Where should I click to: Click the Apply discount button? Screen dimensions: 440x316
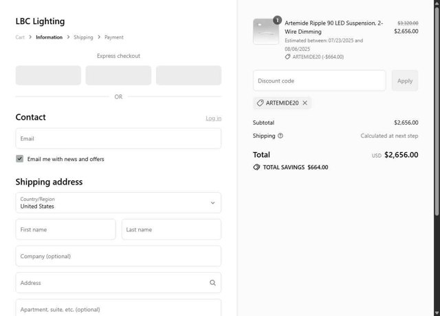tap(405, 81)
